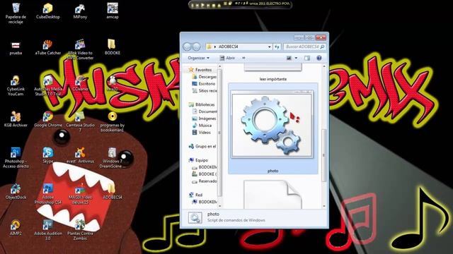Open the Documentos library
The width and height of the screenshot is (453, 254).
(x=205, y=111)
